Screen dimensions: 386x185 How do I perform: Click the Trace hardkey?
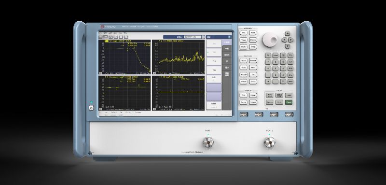click(244, 40)
